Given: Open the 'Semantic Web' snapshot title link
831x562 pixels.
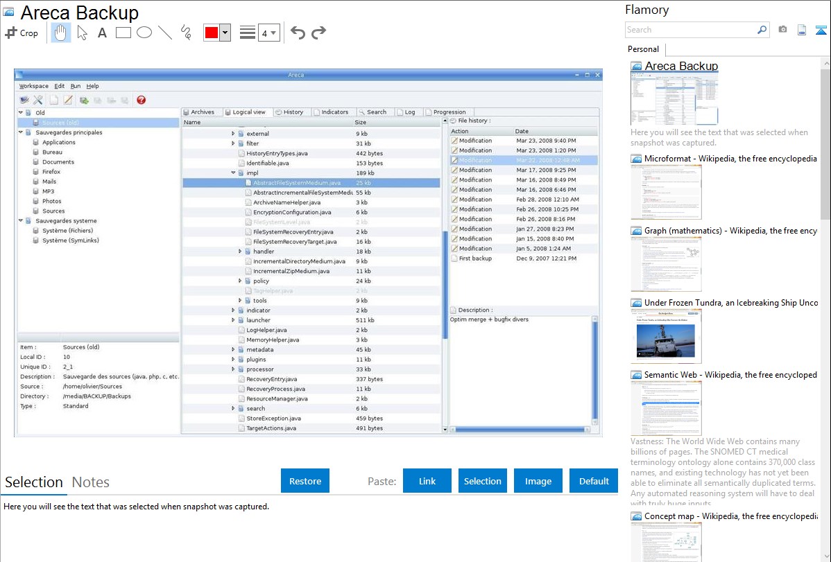Looking at the screenshot, I should [x=730, y=374].
